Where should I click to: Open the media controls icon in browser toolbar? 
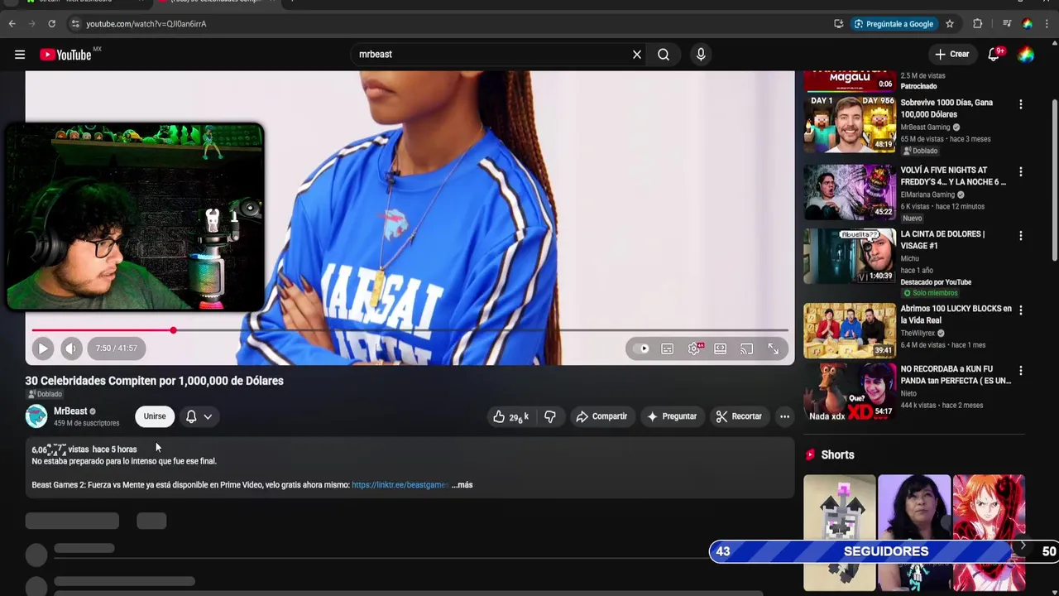pos(1007,24)
